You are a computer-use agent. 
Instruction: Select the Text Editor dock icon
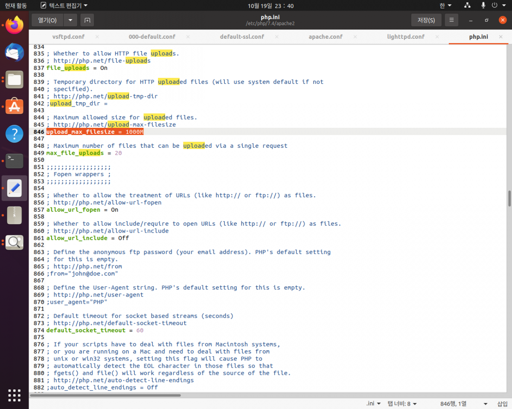point(15,188)
